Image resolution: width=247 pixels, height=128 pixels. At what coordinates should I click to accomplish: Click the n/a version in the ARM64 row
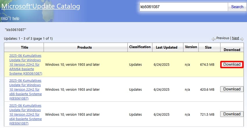[187, 65]
